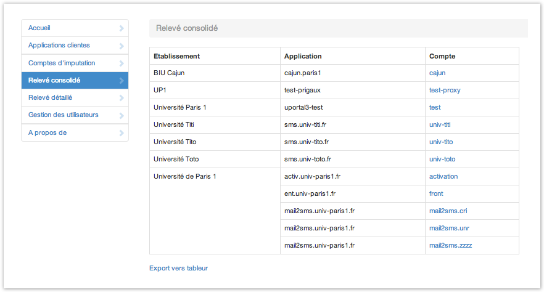Click the Etablissement column header

tap(176, 56)
